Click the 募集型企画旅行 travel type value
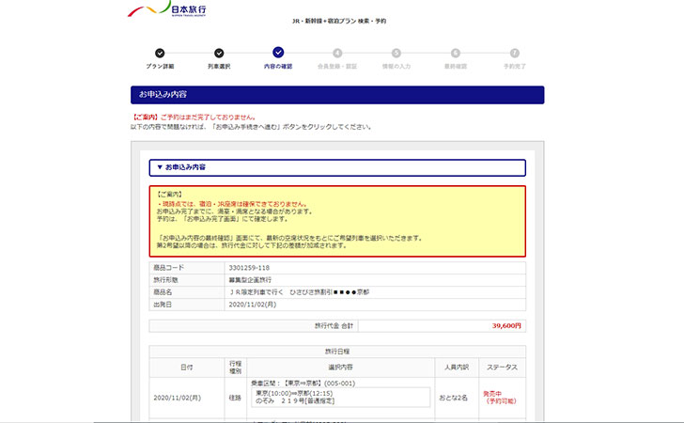Screen dimensions: 684x423 pos(250,280)
